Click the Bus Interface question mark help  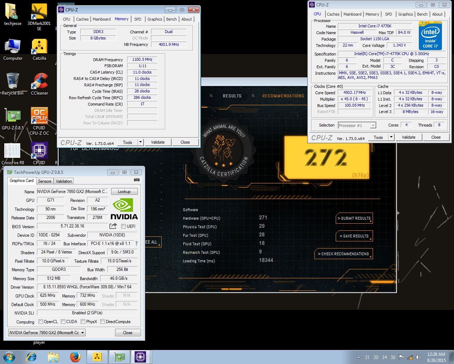pos(136,243)
